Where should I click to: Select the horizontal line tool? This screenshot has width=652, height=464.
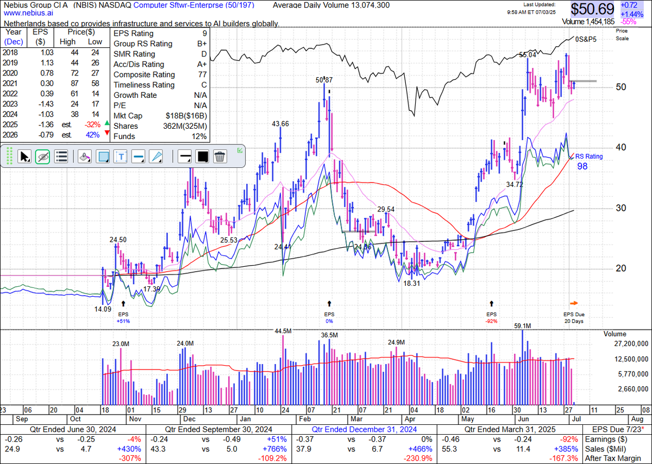tap(138, 156)
